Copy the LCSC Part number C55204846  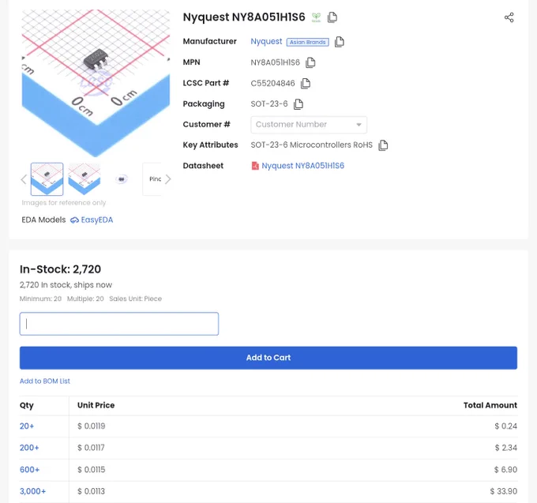pos(306,83)
